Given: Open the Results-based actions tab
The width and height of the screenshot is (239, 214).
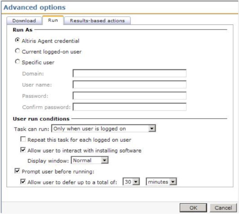Looking at the screenshot, I should (97, 21).
